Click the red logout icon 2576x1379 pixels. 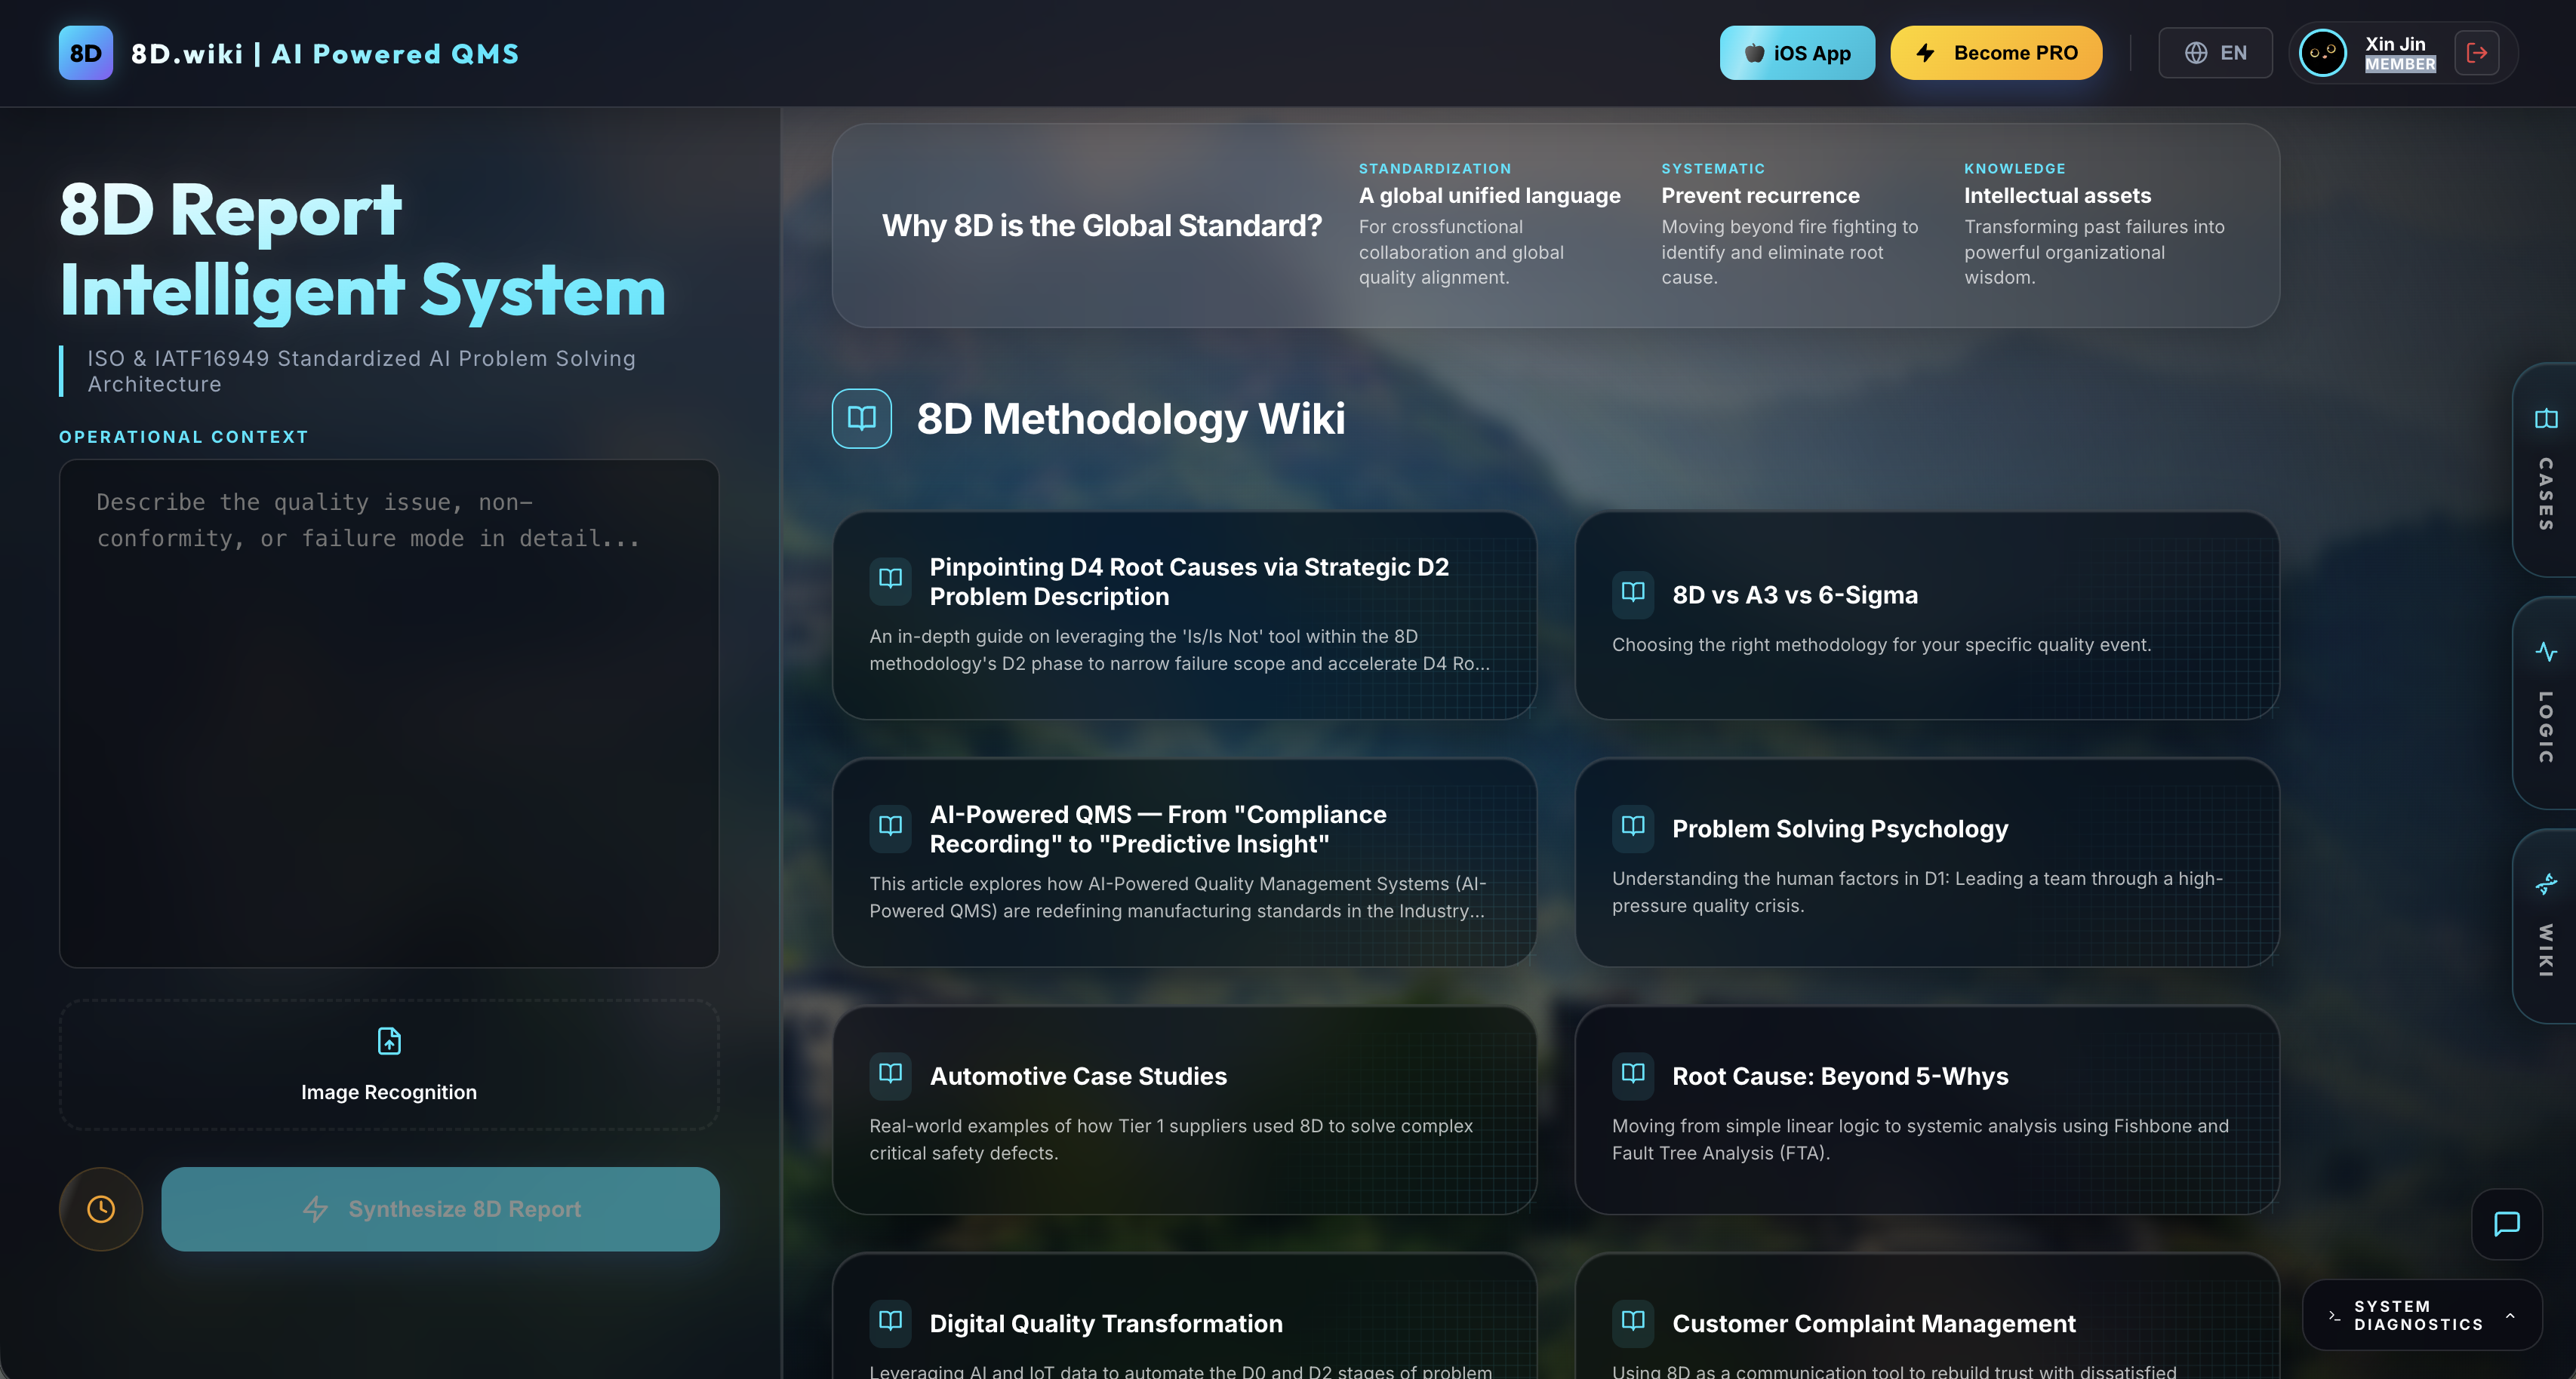(2477, 53)
